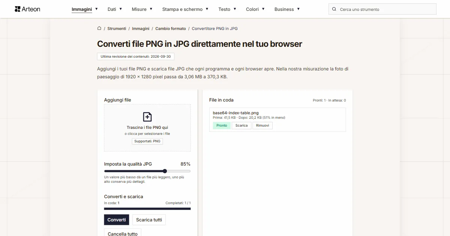Click the Trascina i file PNG qui drop zone
The width and height of the screenshot is (450, 236).
tap(147, 128)
